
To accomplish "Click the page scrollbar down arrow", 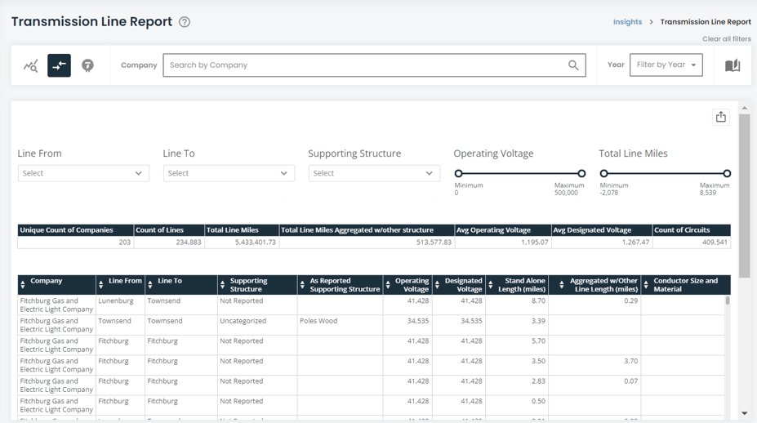I will [745, 413].
